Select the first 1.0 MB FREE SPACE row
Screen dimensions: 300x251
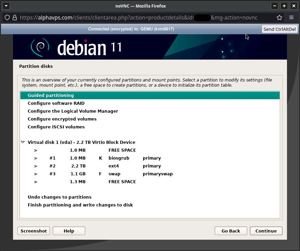click(150, 150)
